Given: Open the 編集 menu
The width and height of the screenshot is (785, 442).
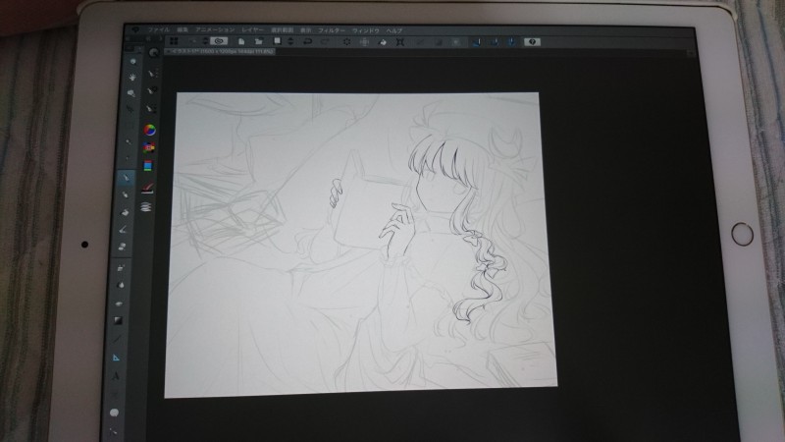Looking at the screenshot, I should pos(182,30).
